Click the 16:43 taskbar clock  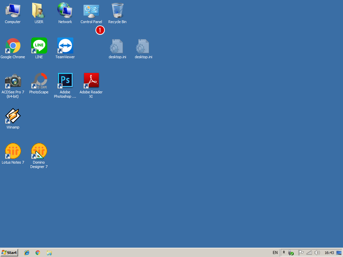pos(329,253)
